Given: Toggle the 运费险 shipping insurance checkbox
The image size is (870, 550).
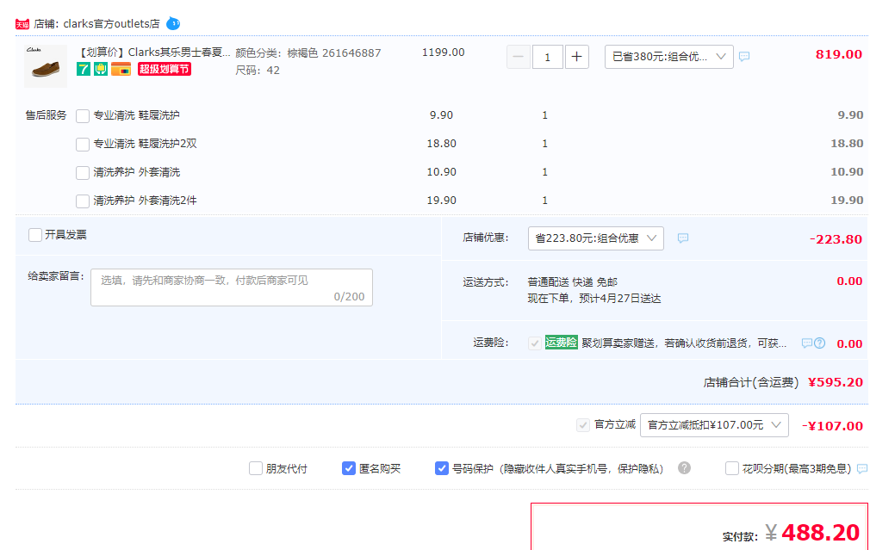Looking at the screenshot, I should tap(535, 343).
